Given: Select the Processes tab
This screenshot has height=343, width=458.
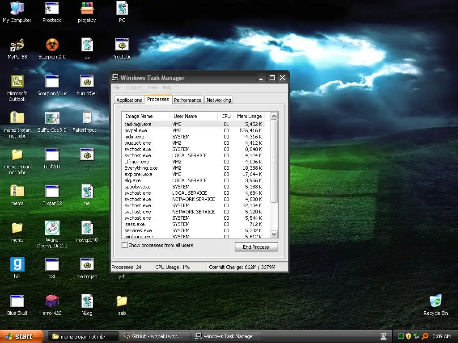Looking at the screenshot, I should [x=158, y=99].
